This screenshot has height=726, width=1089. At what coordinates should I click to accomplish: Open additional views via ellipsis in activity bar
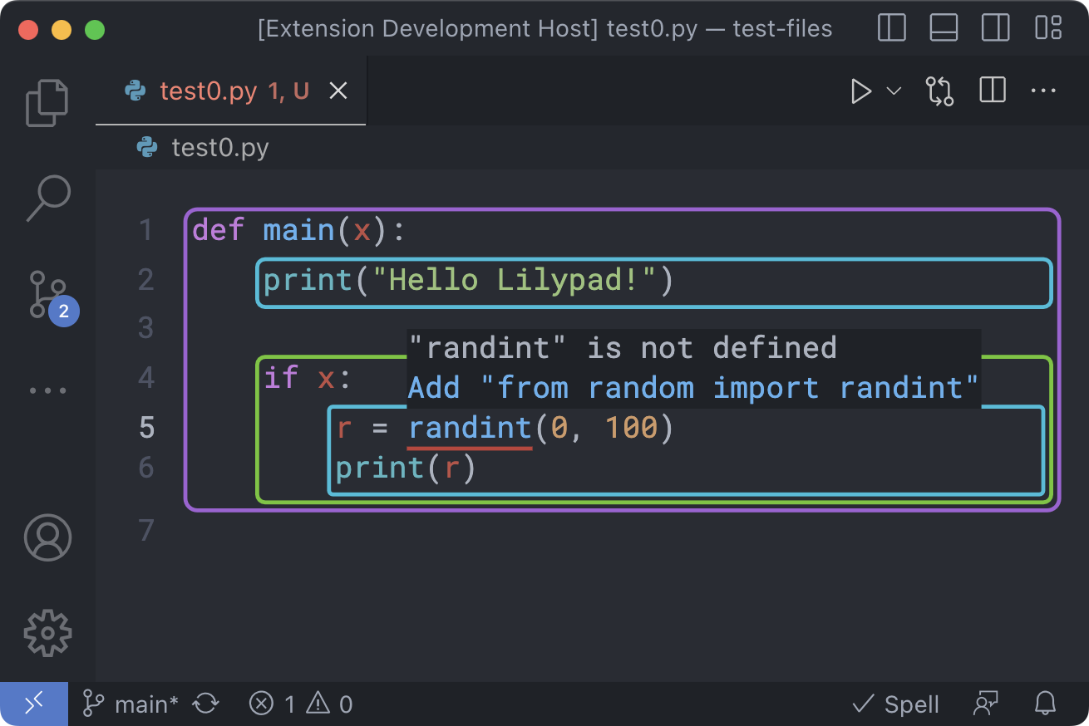(x=47, y=390)
